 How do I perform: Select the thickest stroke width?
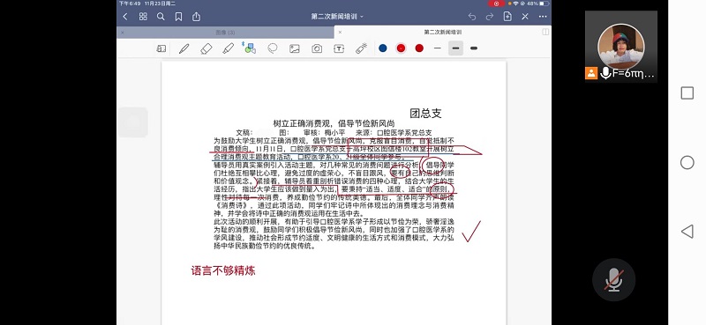tap(474, 48)
